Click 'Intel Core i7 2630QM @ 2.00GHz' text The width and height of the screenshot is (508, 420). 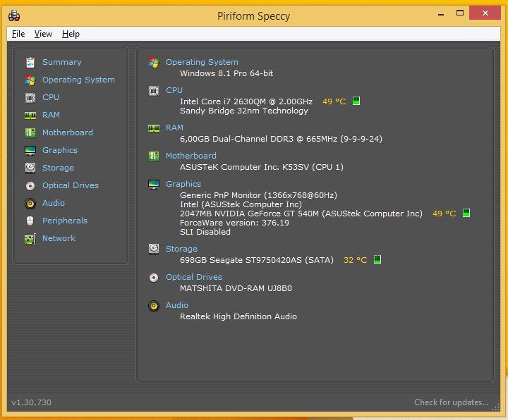click(246, 101)
